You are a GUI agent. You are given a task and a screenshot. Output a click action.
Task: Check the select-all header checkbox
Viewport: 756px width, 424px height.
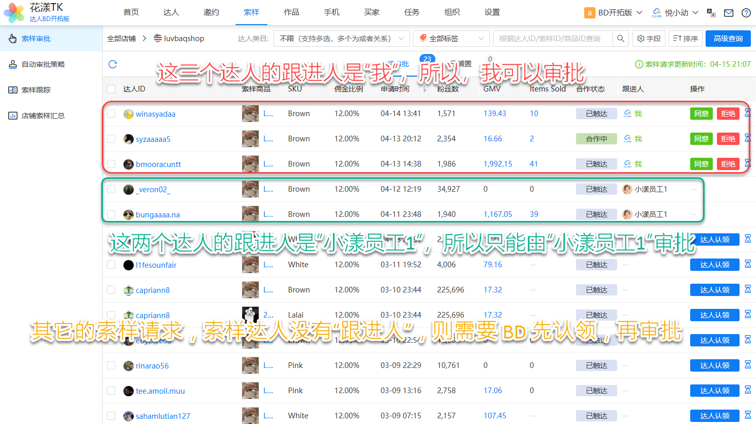tap(111, 89)
